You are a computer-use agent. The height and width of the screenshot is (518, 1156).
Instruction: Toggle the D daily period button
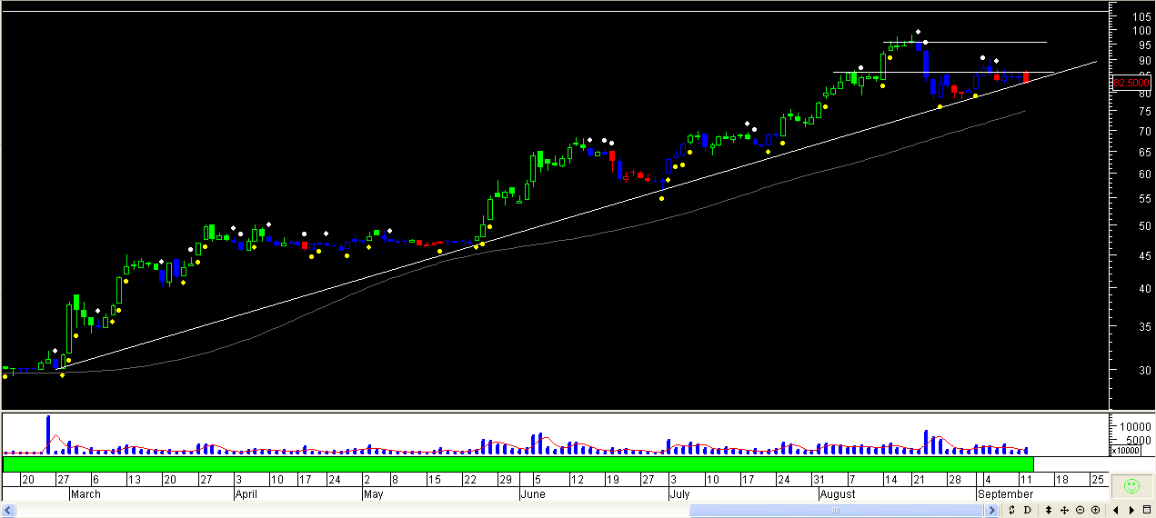1027,510
